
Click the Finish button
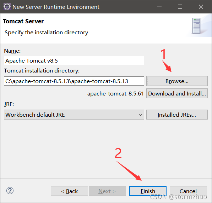[148, 191]
